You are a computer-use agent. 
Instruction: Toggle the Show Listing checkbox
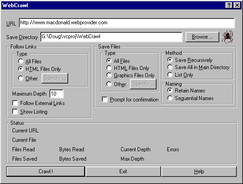[x=30, y=112]
